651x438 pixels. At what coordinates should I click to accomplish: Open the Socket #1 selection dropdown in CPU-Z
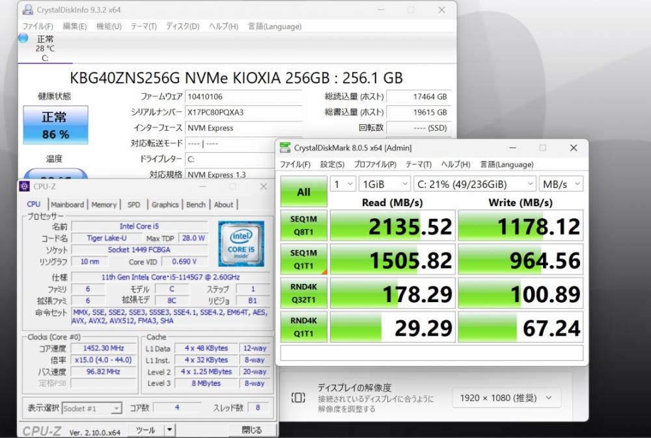(92, 408)
